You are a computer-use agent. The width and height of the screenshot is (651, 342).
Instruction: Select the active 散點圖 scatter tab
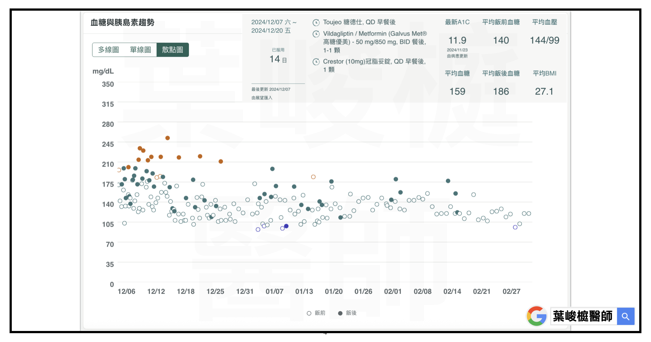(x=173, y=50)
